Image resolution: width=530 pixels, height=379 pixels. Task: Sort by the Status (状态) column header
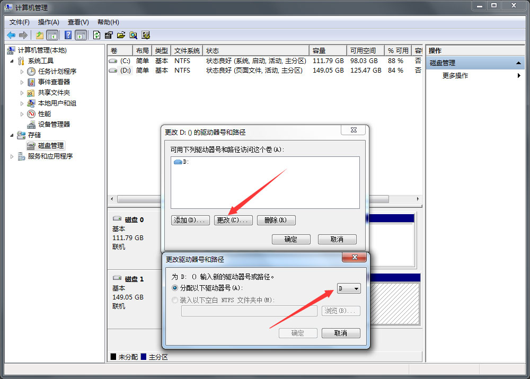click(256, 51)
